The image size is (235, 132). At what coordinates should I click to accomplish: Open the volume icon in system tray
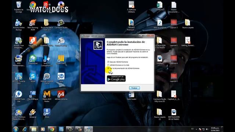(207, 129)
